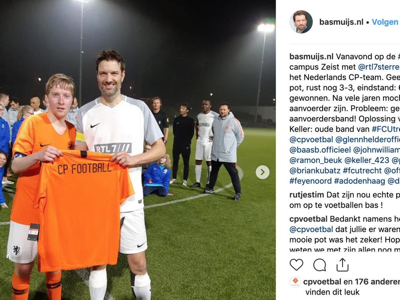
Task: View 176 anderen who liked the post
Action: pos(378,282)
